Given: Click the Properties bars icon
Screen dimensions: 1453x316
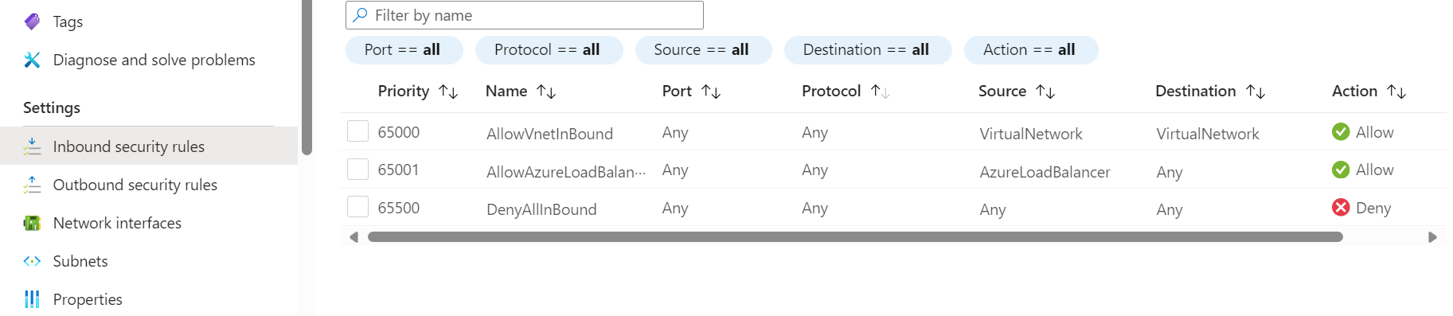Looking at the screenshot, I should [32, 299].
